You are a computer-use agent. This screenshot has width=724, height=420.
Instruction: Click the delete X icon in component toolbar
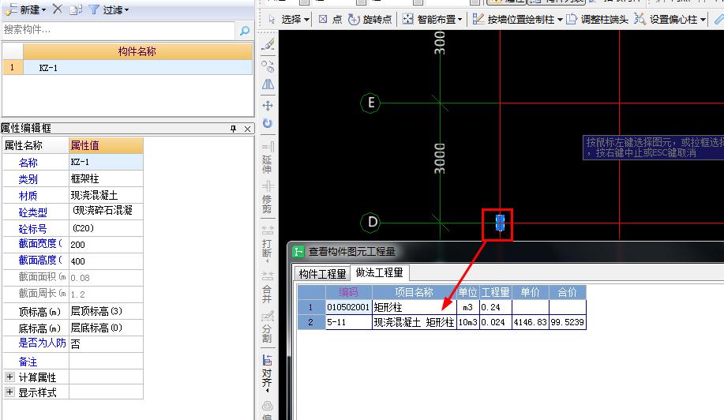click(x=58, y=9)
